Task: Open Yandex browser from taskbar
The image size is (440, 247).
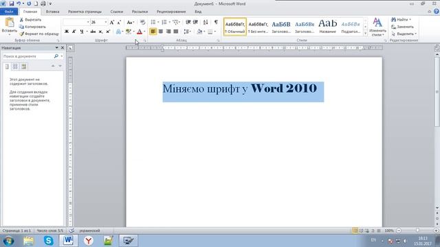Action: (89, 241)
